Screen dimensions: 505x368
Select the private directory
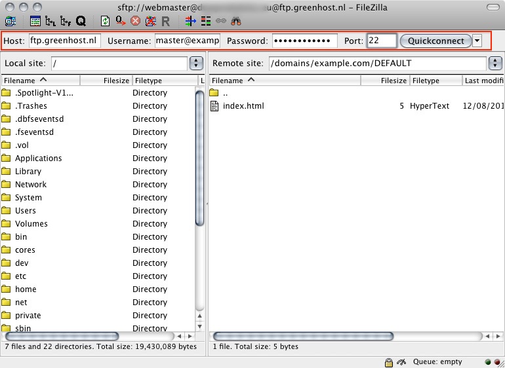(x=98, y=315)
